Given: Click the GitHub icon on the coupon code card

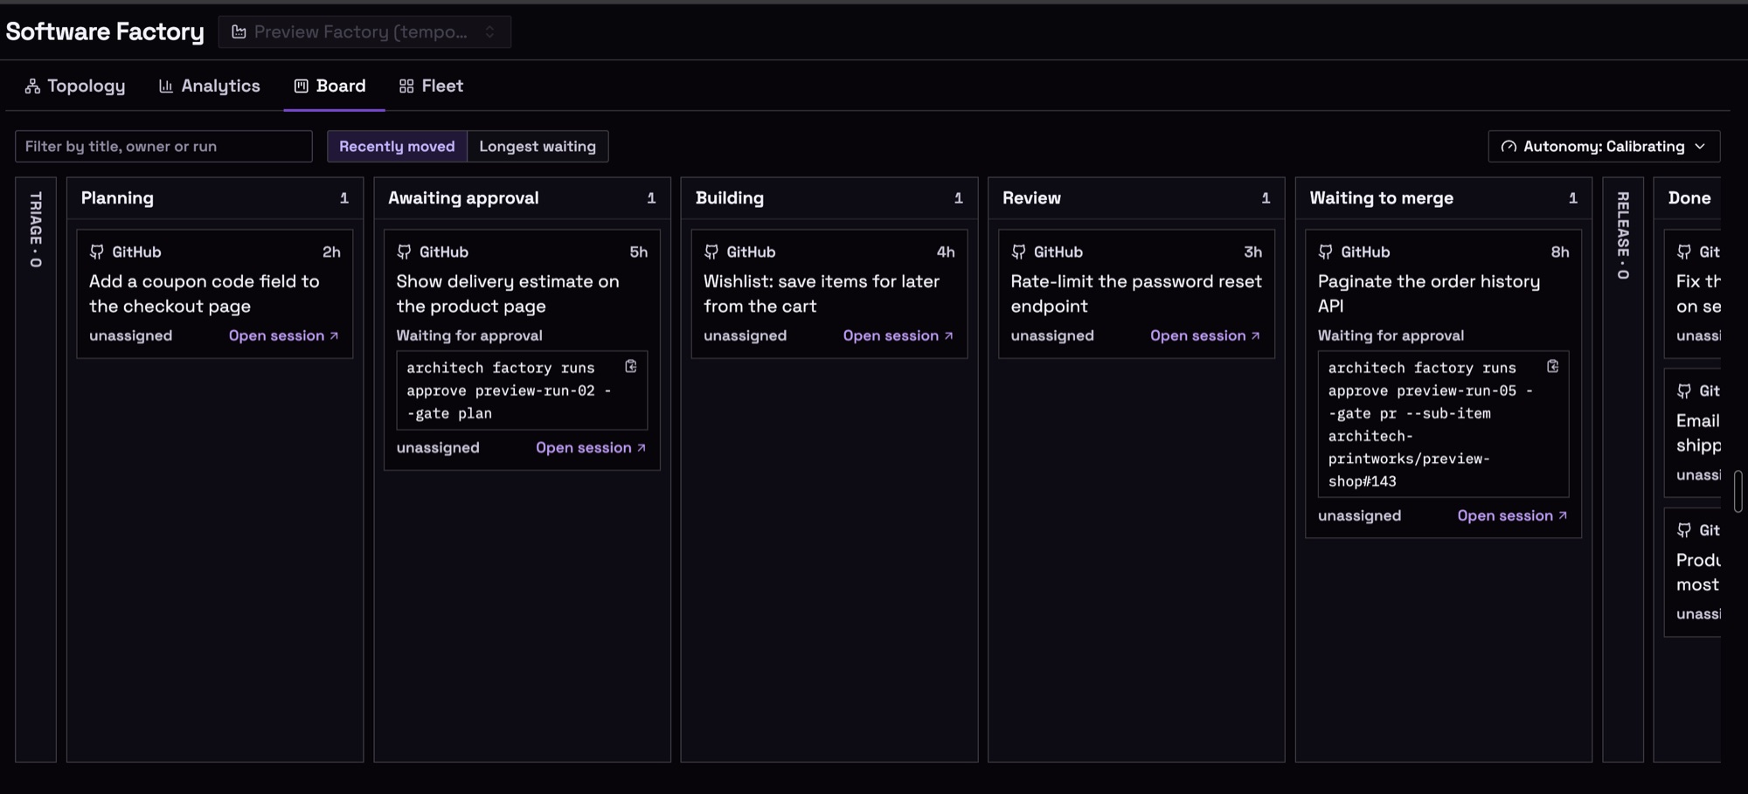Looking at the screenshot, I should (x=97, y=252).
